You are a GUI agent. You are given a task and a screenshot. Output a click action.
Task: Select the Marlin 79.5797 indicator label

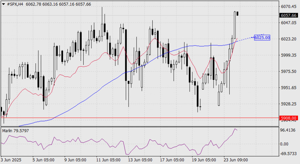[x=15, y=131]
